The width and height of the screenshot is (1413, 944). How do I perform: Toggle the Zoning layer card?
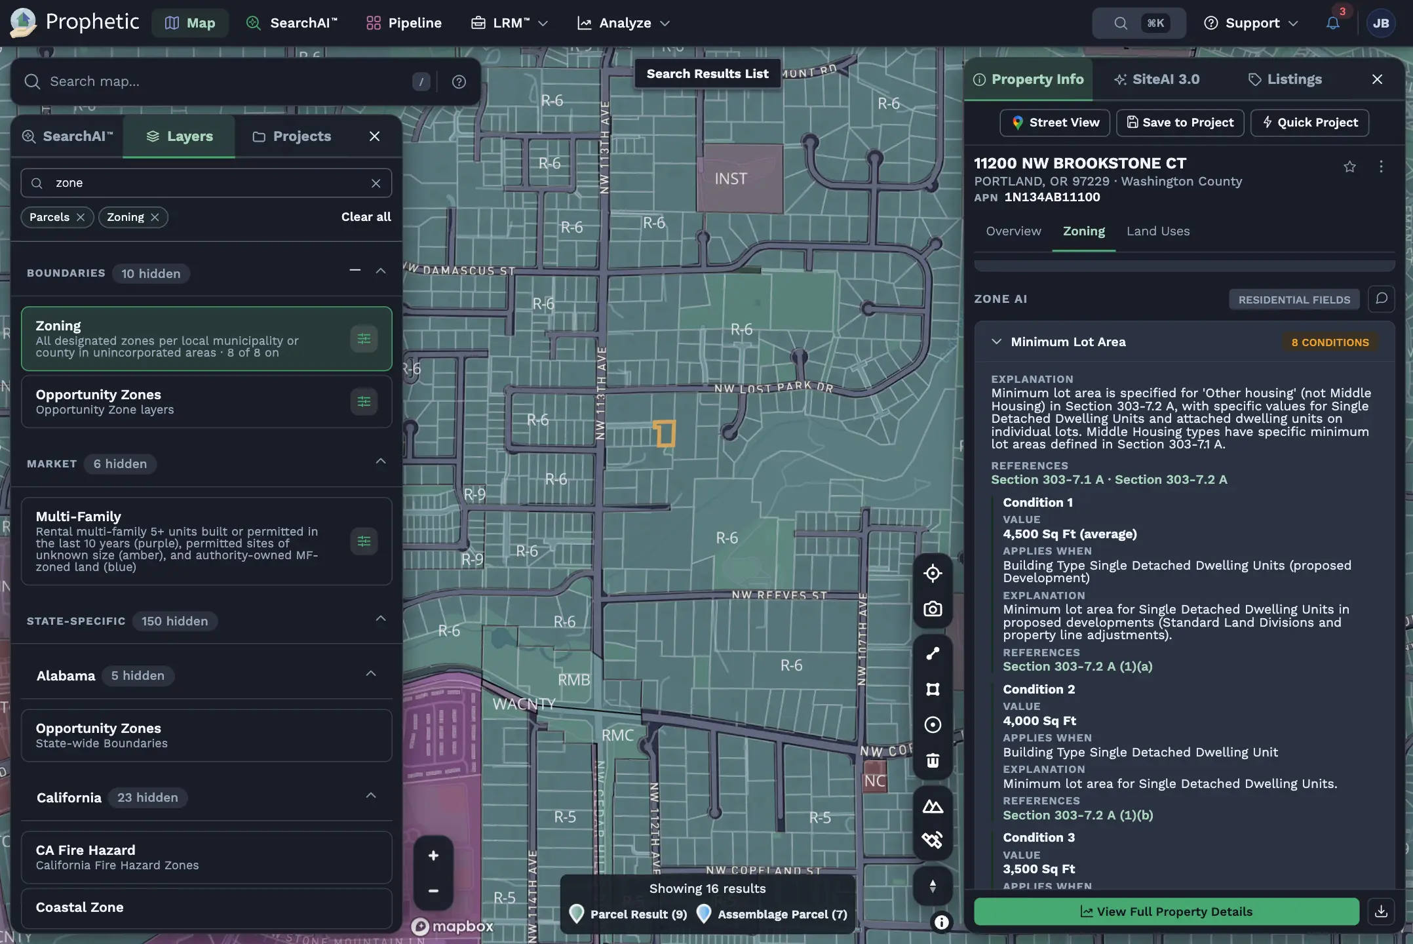pos(206,339)
